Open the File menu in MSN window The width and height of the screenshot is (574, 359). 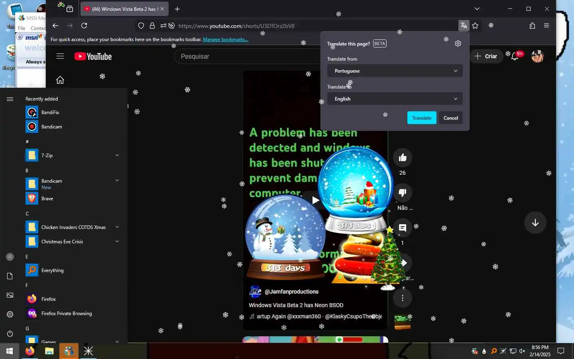(22, 28)
